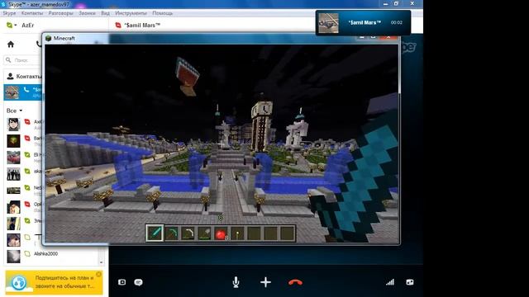The height and width of the screenshot is (297, 529).
Task: Select contact Alishka2000
Action: (45, 253)
